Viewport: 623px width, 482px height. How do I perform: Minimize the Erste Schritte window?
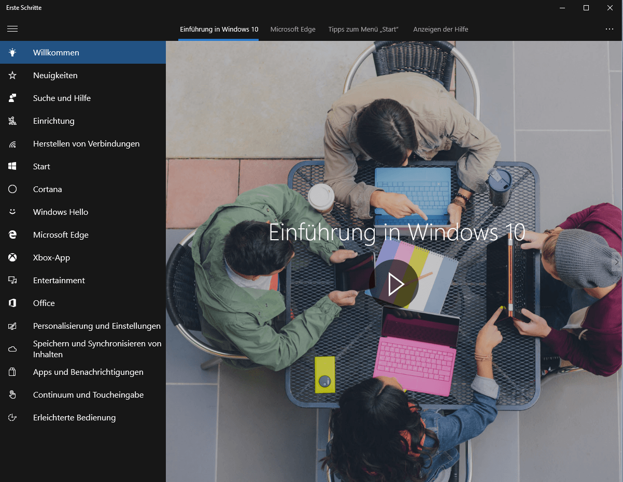coord(563,8)
